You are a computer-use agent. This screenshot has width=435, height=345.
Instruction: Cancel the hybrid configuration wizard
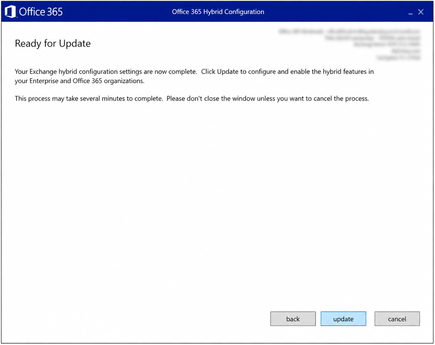(397, 319)
